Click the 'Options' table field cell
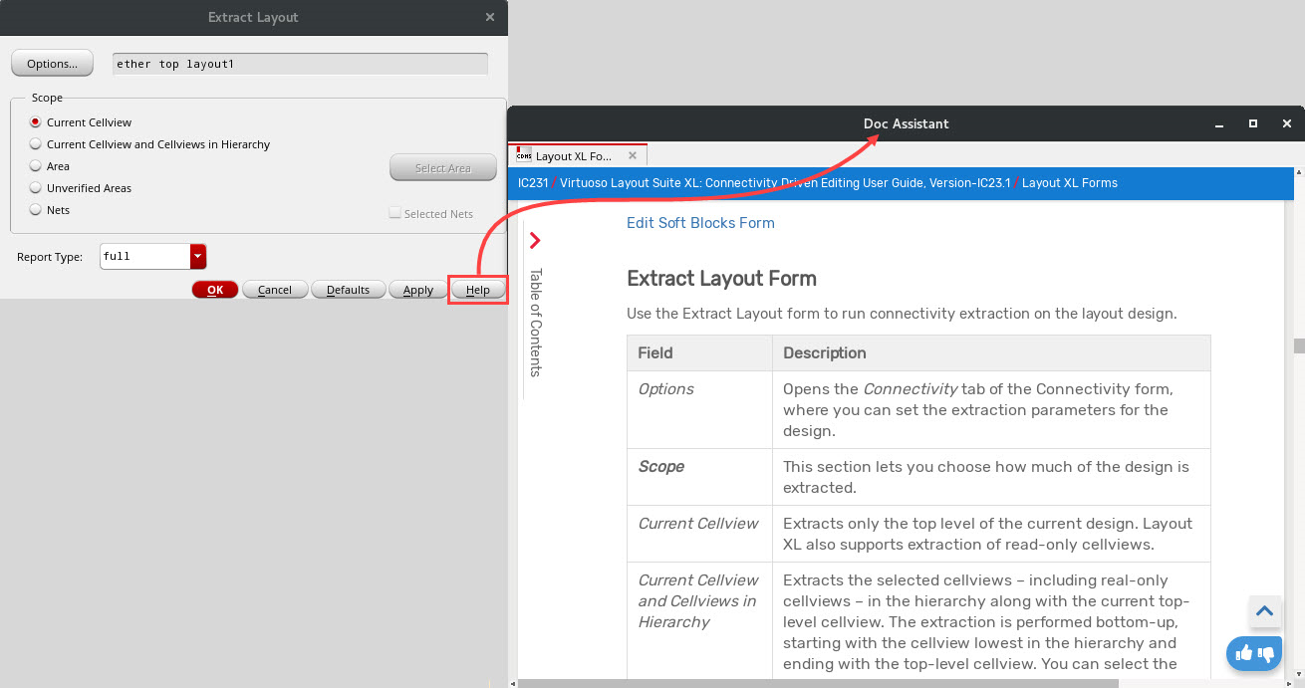The image size is (1305, 688). 699,409
